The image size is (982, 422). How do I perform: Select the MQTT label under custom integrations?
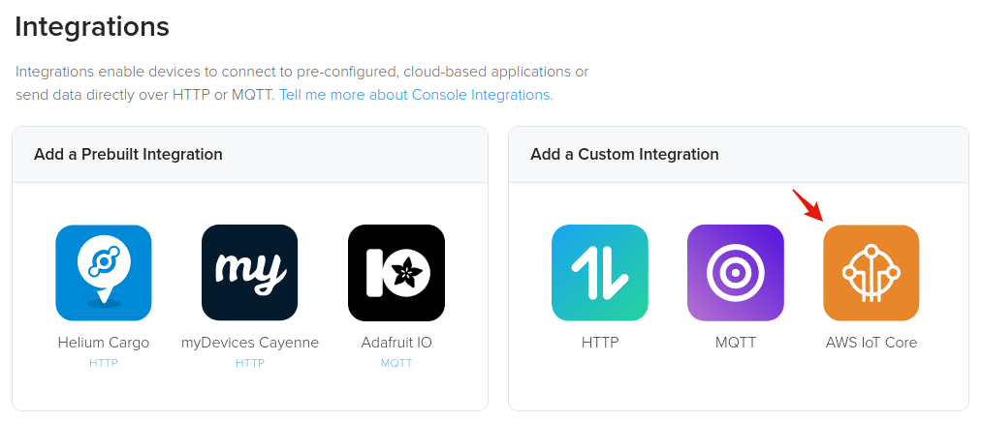pyautogui.click(x=735, y=343)
